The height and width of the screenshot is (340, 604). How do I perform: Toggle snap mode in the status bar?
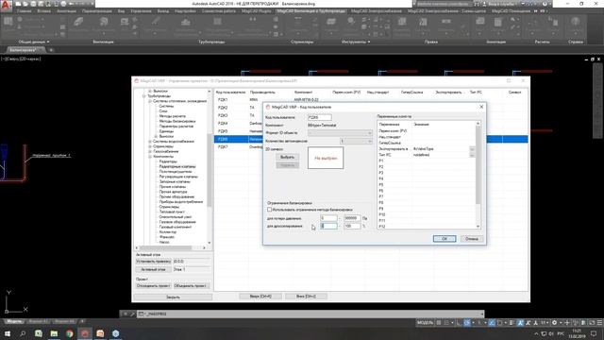[446, 323]
